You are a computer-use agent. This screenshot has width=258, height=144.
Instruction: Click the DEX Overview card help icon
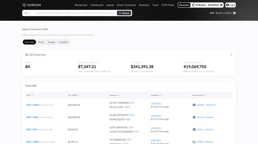(231, 55)
